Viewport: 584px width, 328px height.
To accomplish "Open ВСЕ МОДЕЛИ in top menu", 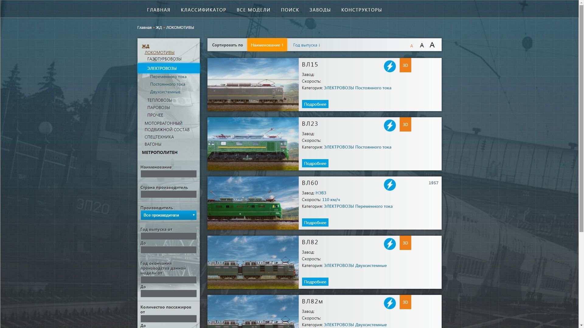I will (x=253, y=10).
